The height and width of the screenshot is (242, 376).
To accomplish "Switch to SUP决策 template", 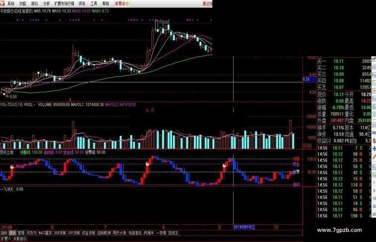I will (74, 233).
